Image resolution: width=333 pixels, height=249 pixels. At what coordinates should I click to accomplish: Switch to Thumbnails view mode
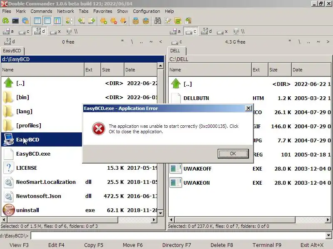coord(57,21)
